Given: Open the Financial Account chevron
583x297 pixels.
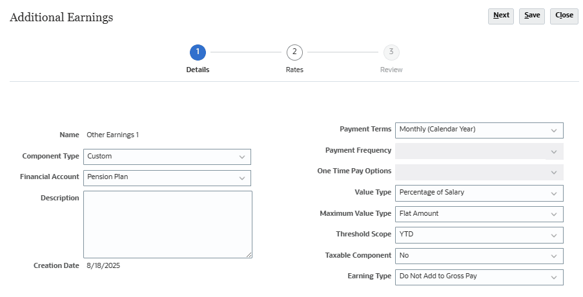Looking at the screenshot, I should (242, 178).
